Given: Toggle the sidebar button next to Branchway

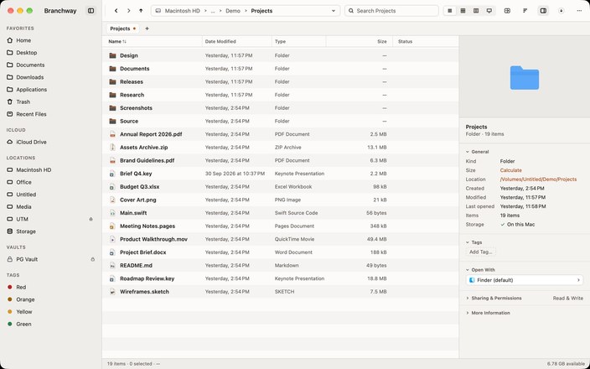Looking at the screenshot, I should tap(91, 11).
